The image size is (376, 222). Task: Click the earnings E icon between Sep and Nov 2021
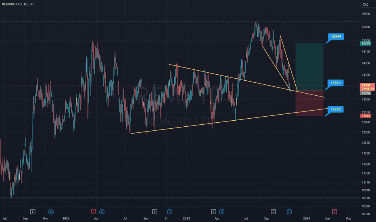click(33, 212)
